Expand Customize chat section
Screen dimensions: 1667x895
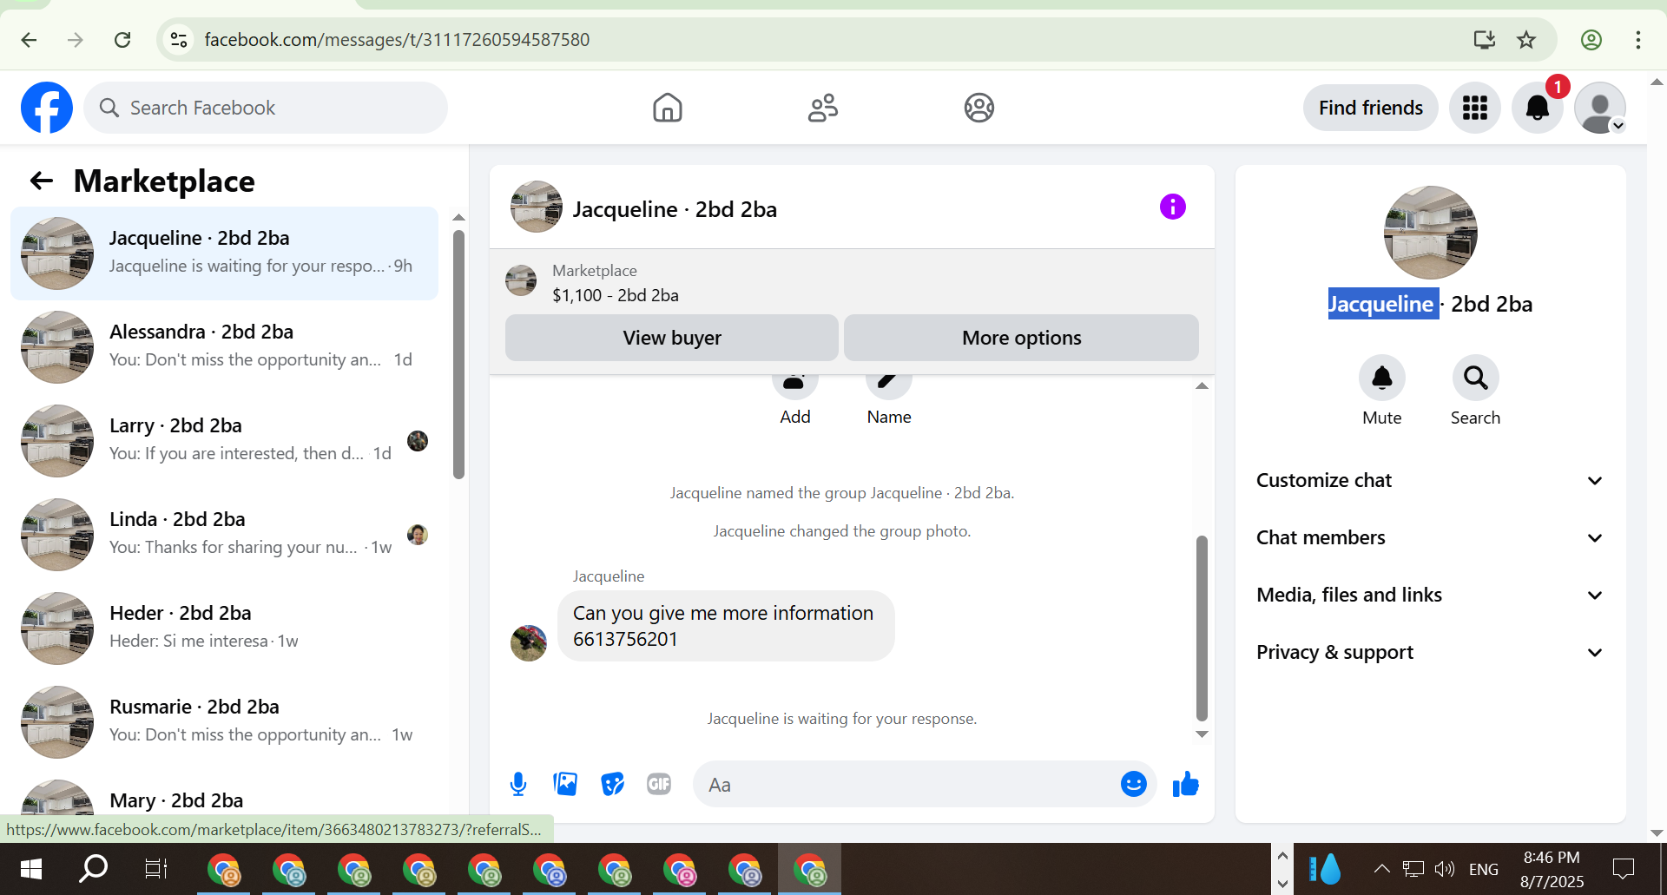coord(1430,481)
